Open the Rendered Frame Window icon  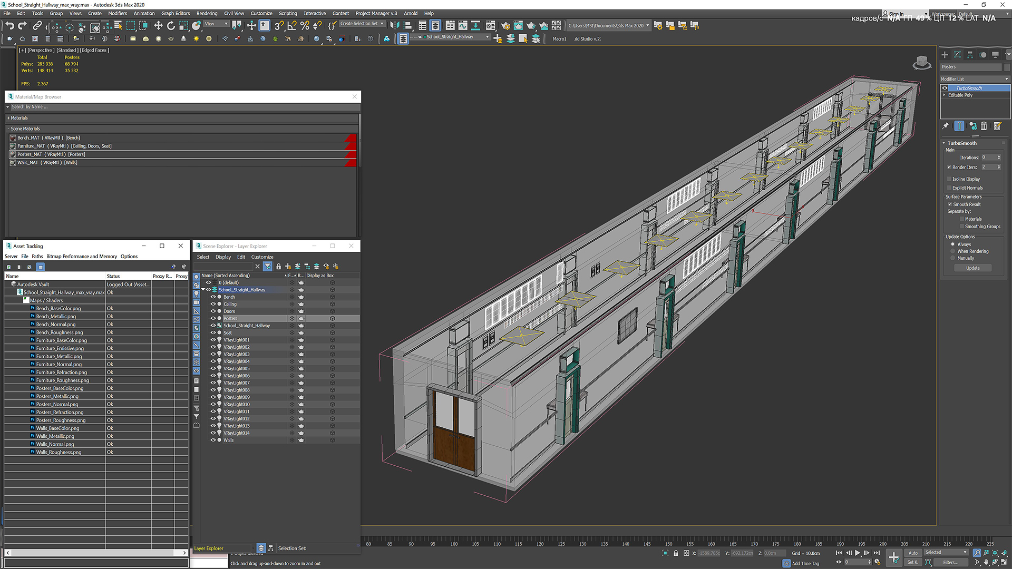518,25
